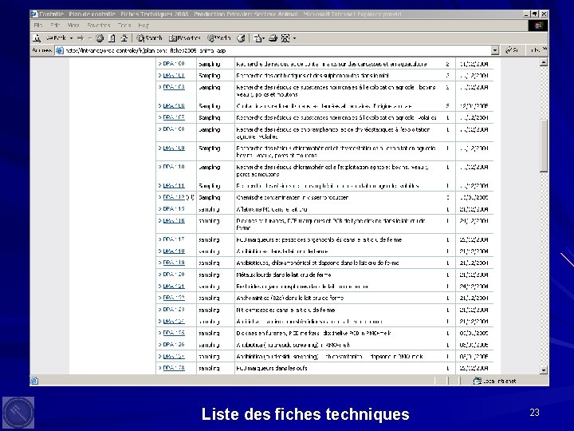This screenshot has width=574, height=431.
Task: Click the Local intranet status bar text
Action: pos(499,382)
